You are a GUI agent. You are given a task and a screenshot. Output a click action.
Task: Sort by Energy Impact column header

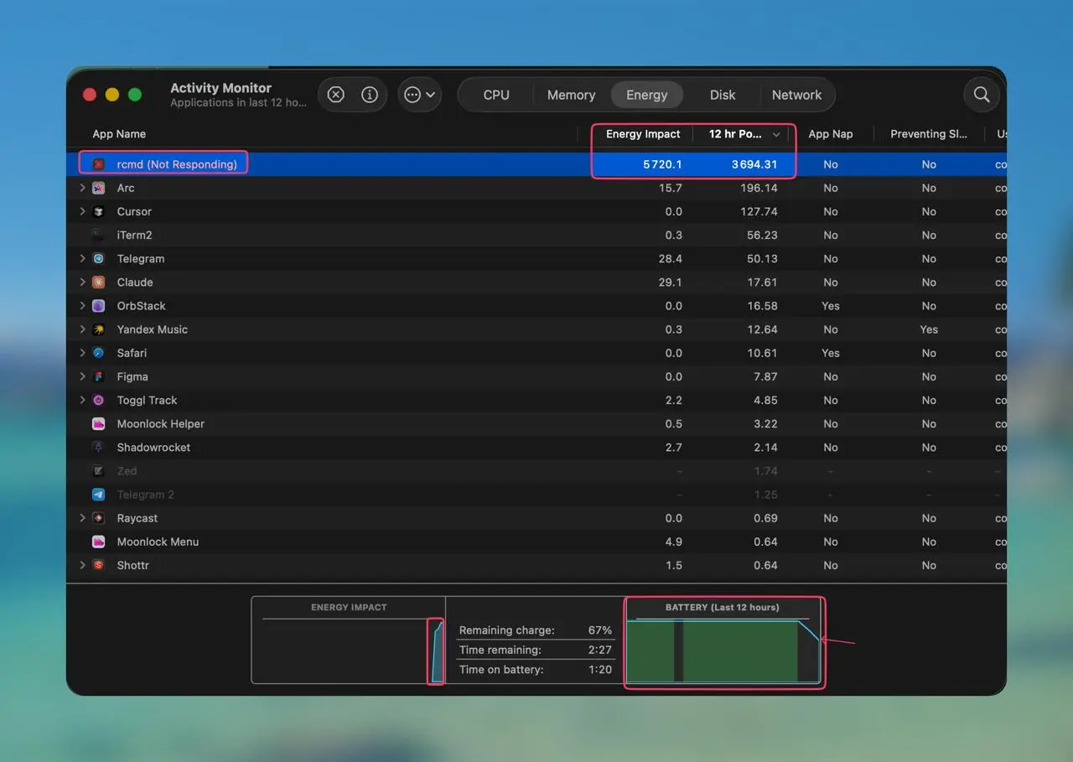(643, 134)
